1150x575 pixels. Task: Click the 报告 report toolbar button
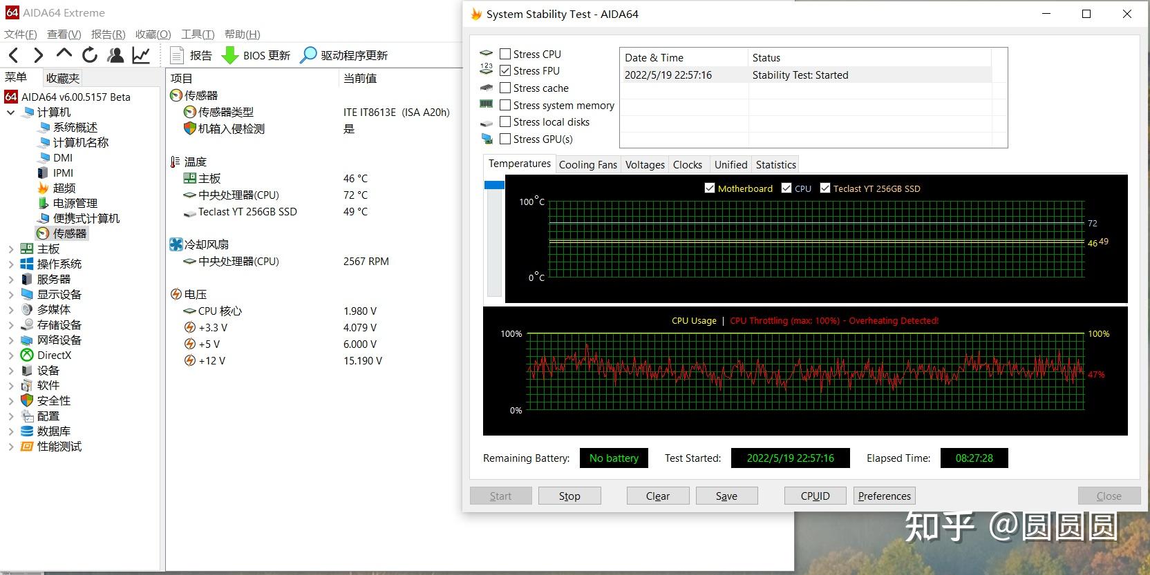pyautogui.click(x=191, y=55)
